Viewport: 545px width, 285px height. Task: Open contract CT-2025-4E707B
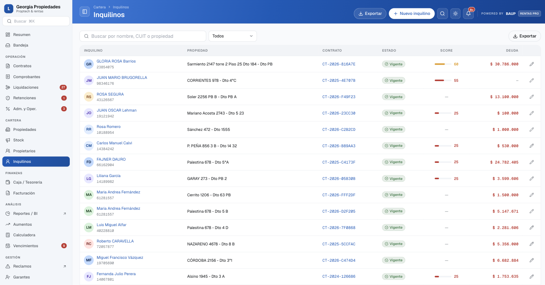click(x=339, y=80)
